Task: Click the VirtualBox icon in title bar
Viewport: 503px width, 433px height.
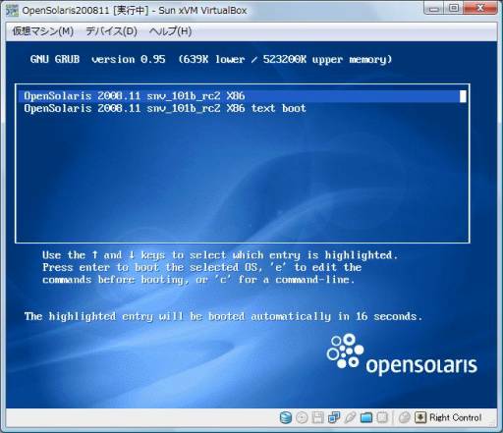Action: (12, 11)
